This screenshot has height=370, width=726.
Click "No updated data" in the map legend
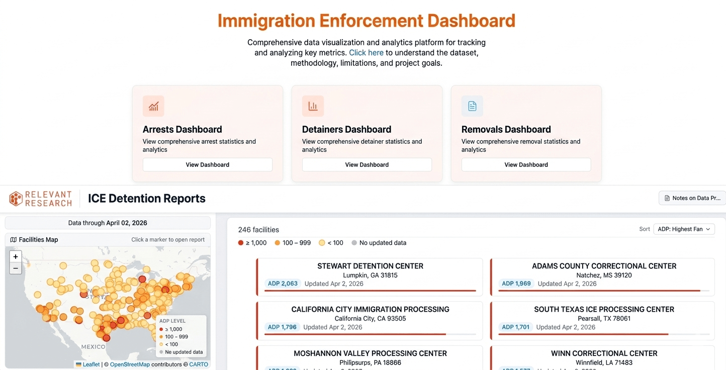pos(184,352)
